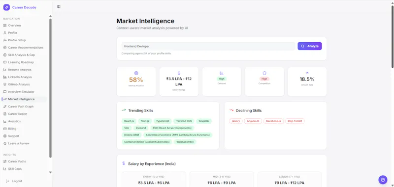Click the Senior (7+ yrs) salary card
394x187 pixels.
point(290,179)
